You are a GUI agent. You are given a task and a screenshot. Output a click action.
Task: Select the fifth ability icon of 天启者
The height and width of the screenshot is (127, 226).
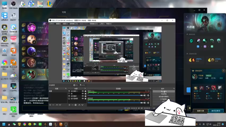point(219,41)
